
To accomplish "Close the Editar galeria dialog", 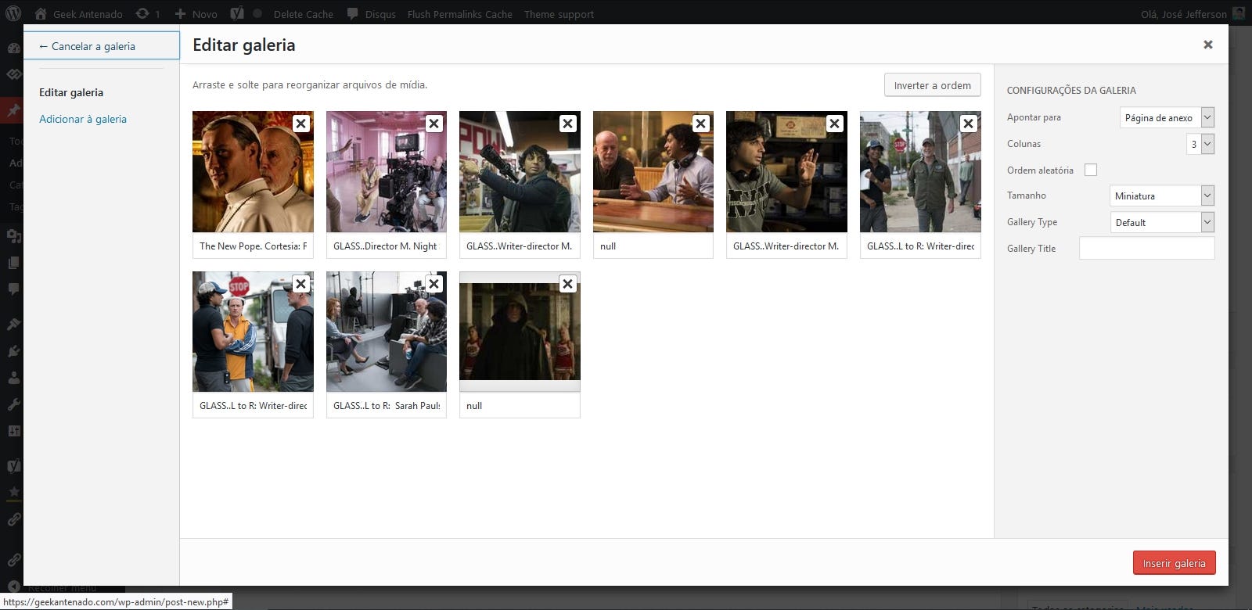I will pos(1208,45).
